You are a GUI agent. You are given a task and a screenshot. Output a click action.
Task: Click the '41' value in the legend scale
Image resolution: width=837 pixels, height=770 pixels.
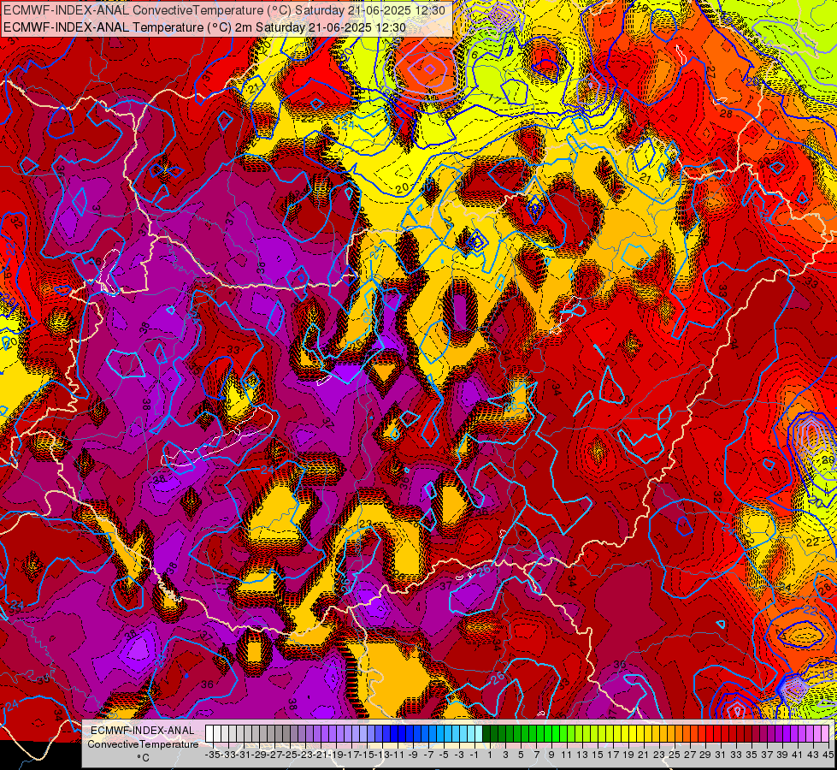point(797,755)
